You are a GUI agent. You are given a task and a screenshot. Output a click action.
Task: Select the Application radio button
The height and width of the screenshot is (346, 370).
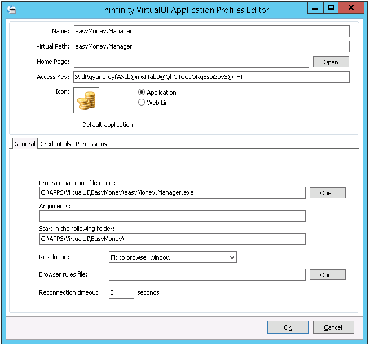click(142, 93)
